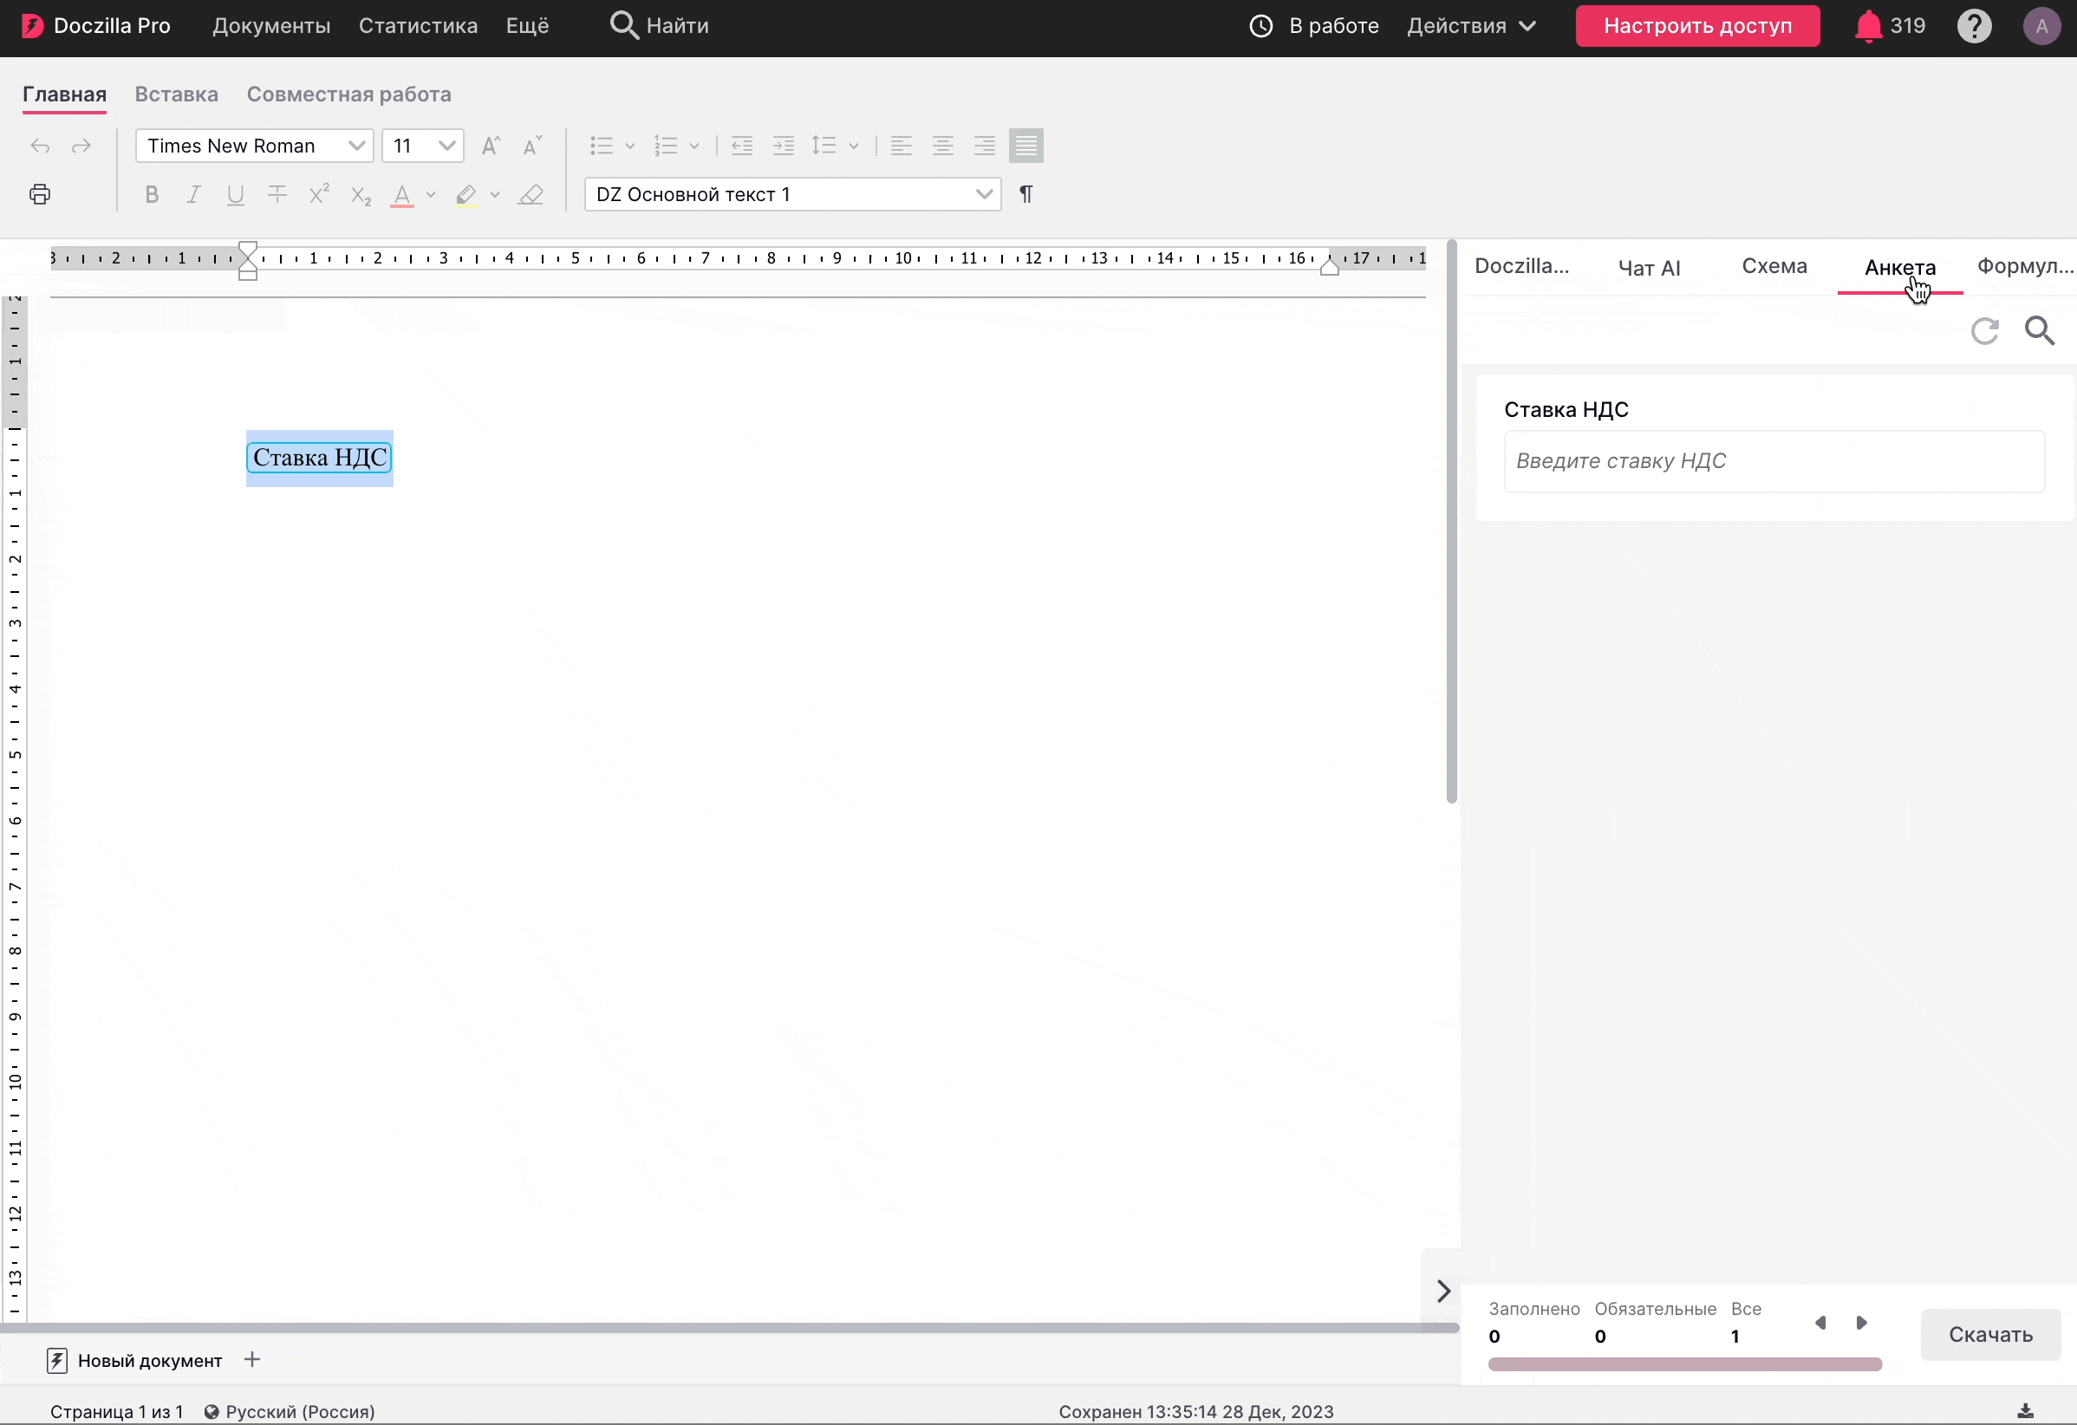
Task: Open the Схема side panel tab
Action: pyautogui.click(x=1775, y=266)
